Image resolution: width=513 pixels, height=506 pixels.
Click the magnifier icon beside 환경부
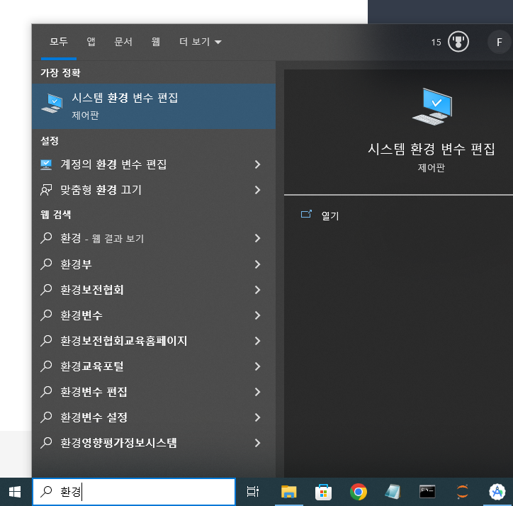(46, 264)
